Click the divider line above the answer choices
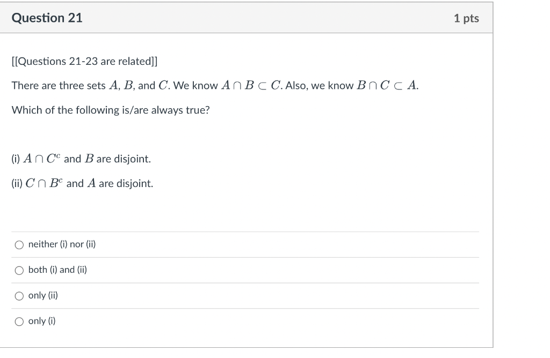This screenshot has height=358, width=550. pos(244,232)
